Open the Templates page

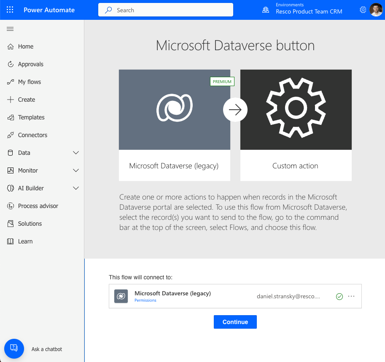coord(31,117)
